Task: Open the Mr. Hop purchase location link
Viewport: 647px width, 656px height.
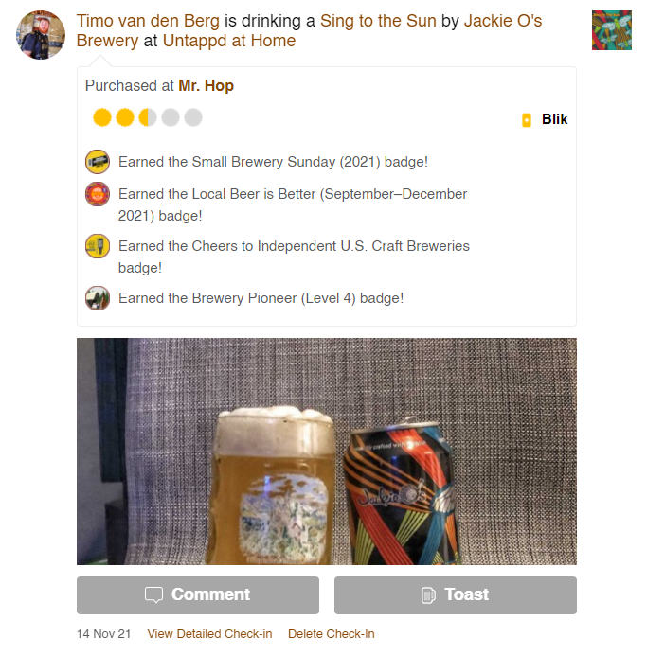Action: pyautogui.click(x=206, y=86)
